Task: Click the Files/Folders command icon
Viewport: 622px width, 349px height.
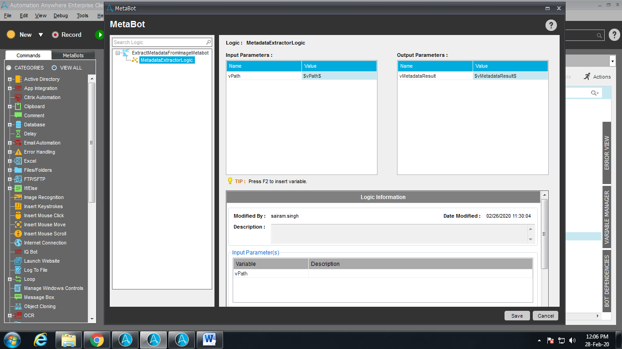Action: pos(18,170)
